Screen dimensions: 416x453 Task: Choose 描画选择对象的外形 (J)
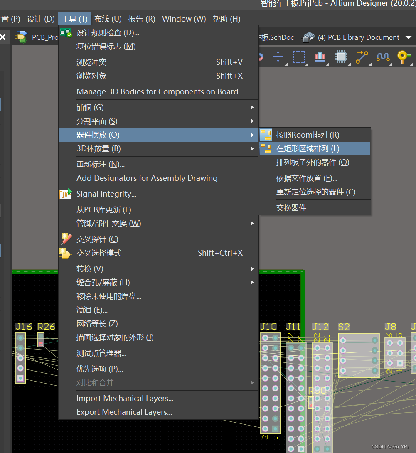coord(158,337)
